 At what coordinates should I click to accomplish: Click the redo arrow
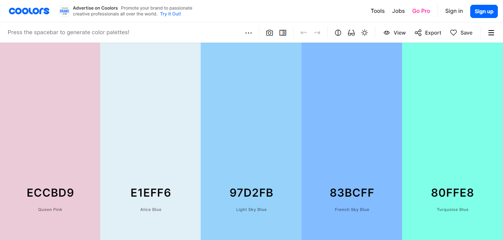pyautogui.click(x=317, y=33)
